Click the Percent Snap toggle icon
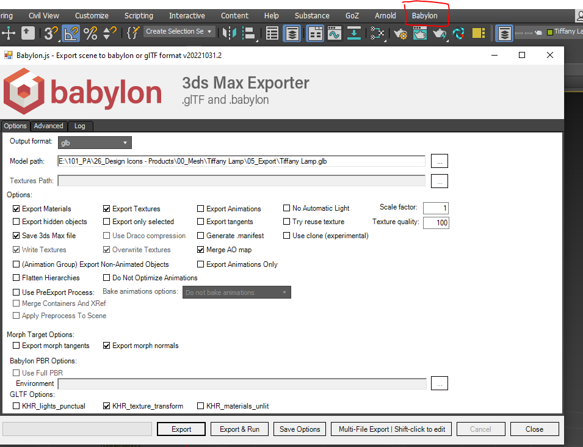 click(90, 33)
